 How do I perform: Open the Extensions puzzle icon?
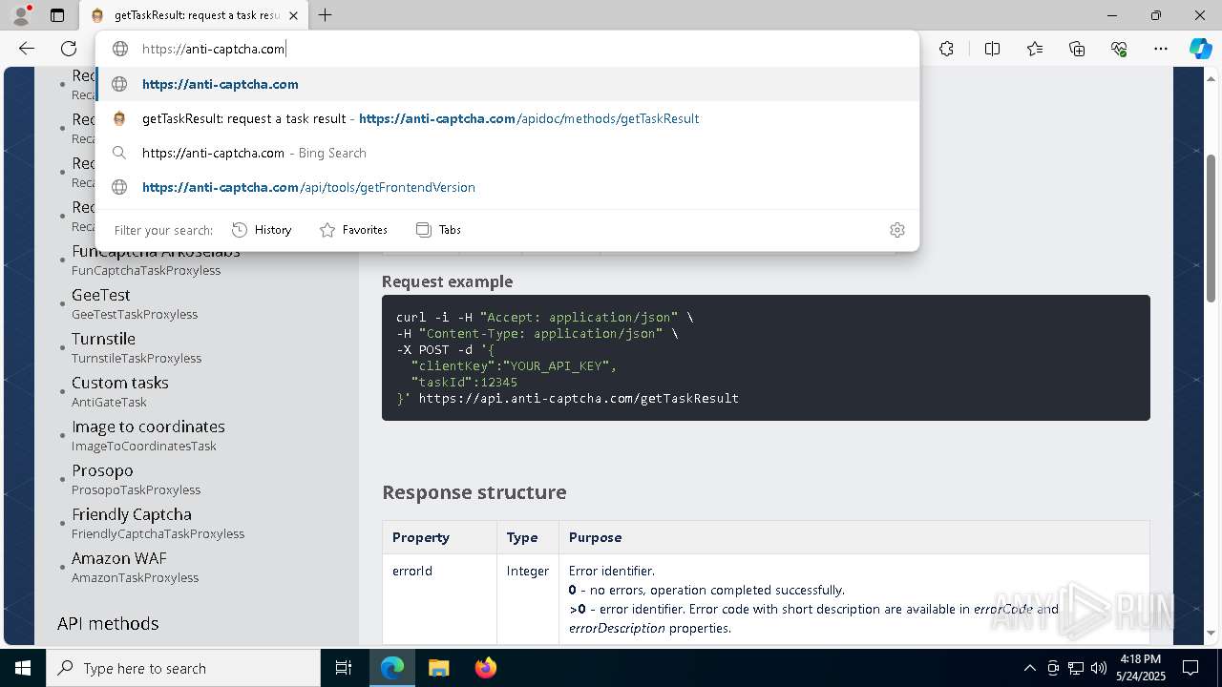point(946,49)
